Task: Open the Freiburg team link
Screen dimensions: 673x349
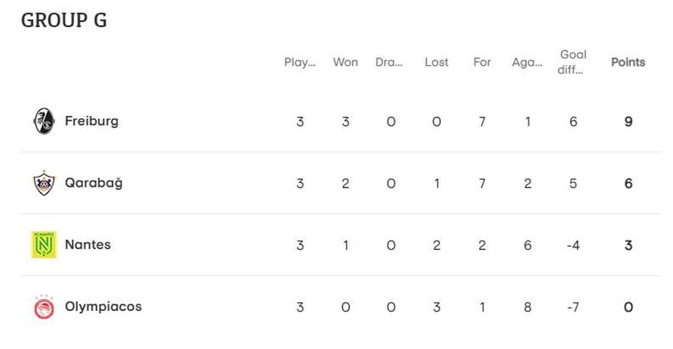Action: [x=91, y=121]
